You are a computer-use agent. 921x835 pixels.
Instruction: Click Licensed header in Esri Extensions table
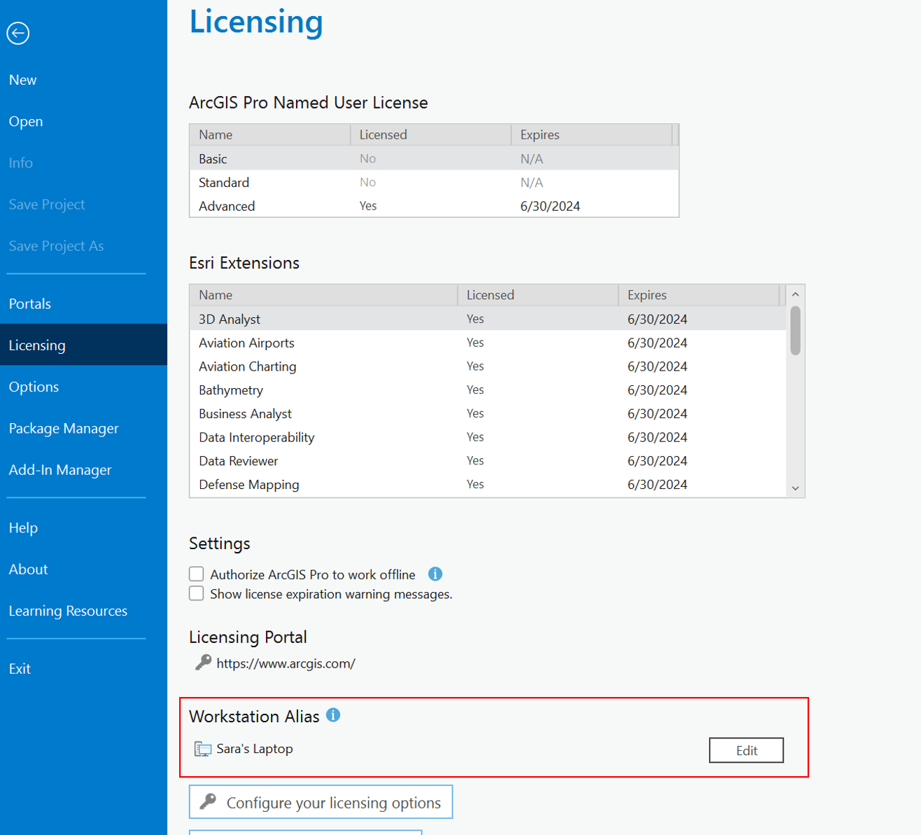point(538,295)
